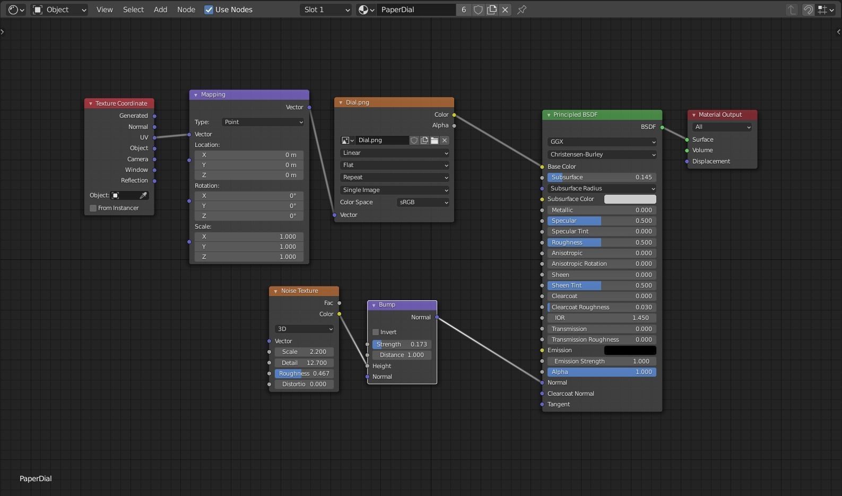Screen dimensions: 842x496
Task: Open the Add menu
Action: 160,10
